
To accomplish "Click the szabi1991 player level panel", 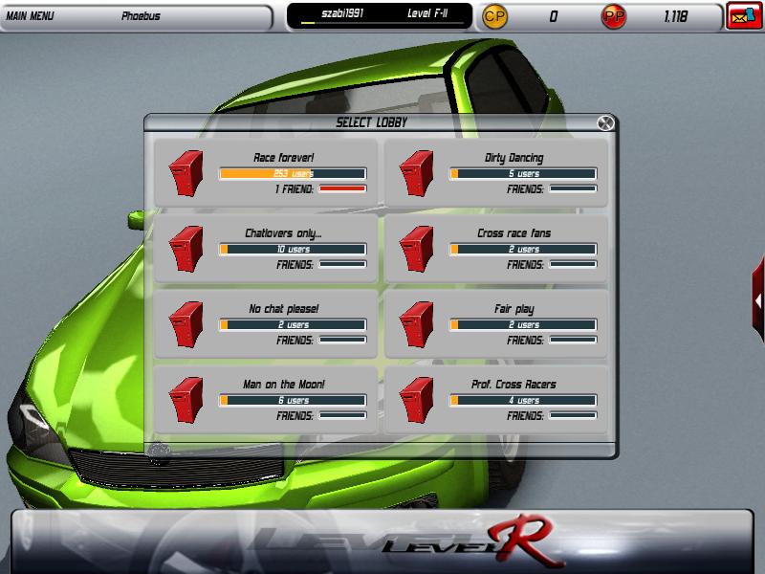I will point(380,16).
